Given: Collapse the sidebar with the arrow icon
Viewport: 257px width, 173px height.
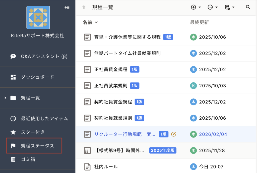Looking at the screenshot, I should (x=67, y=8).
